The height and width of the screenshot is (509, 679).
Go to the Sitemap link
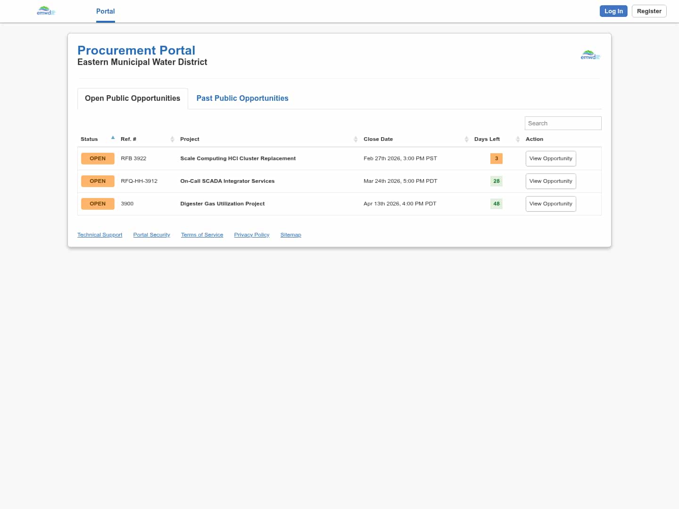[290, 235]
